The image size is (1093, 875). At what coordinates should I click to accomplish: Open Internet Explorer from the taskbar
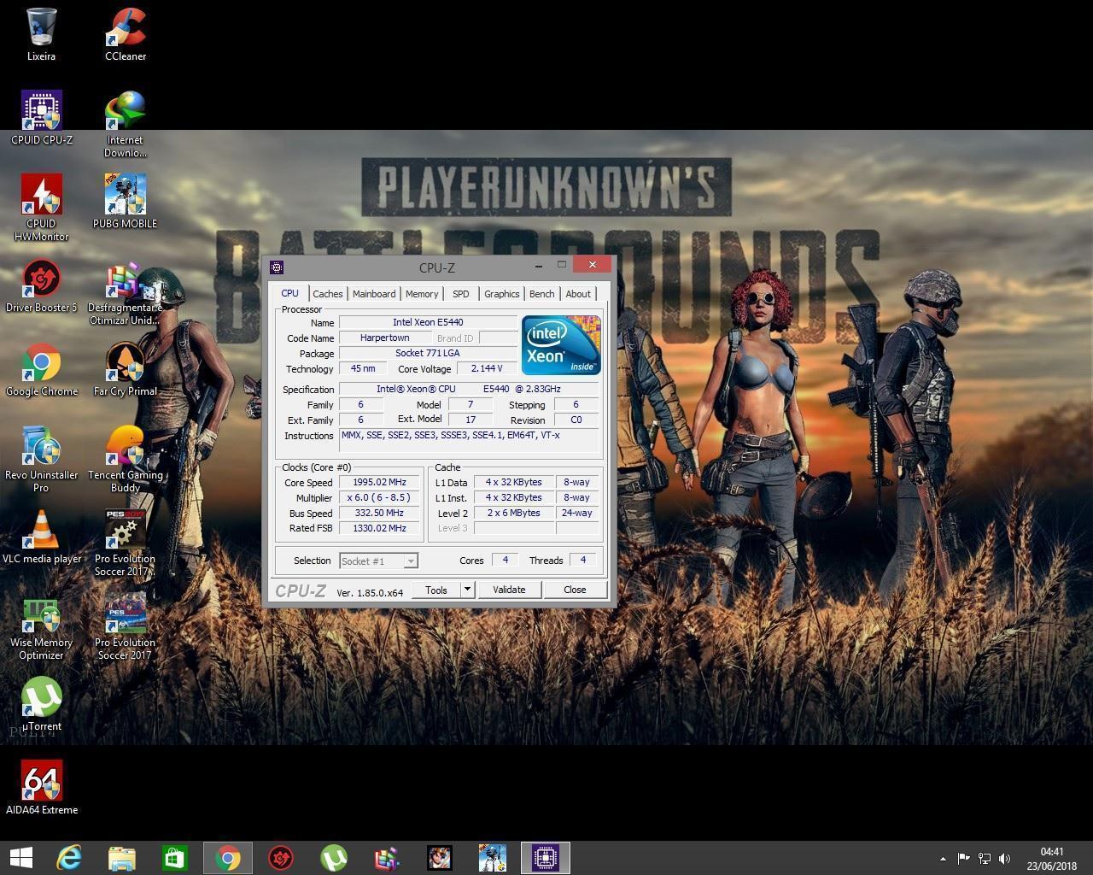coord(69,857)
